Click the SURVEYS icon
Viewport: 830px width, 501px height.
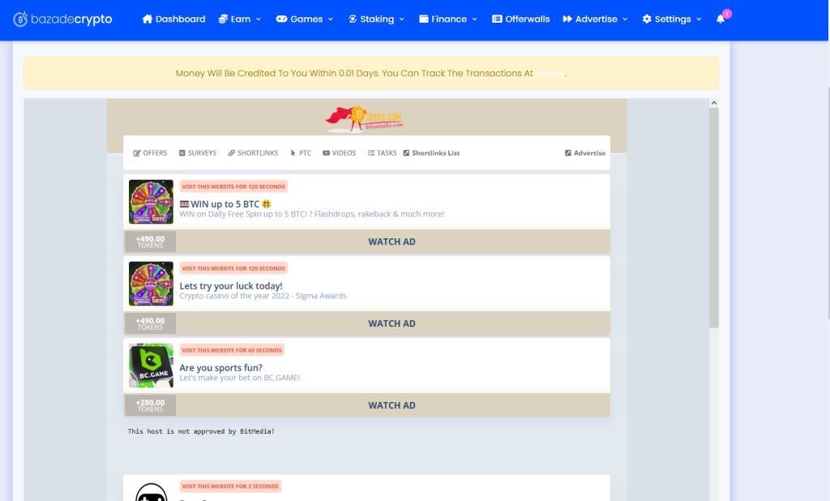point(182,153)
